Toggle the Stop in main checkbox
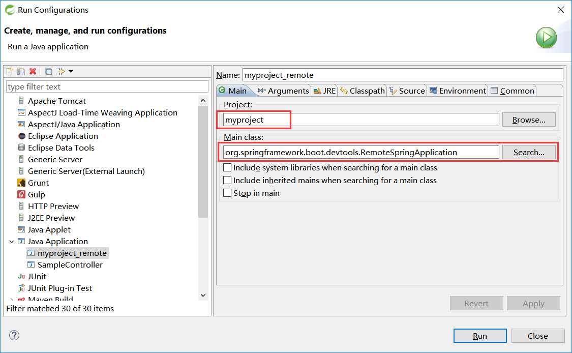Viewport: 572px width, 353px height. (227, 193)
